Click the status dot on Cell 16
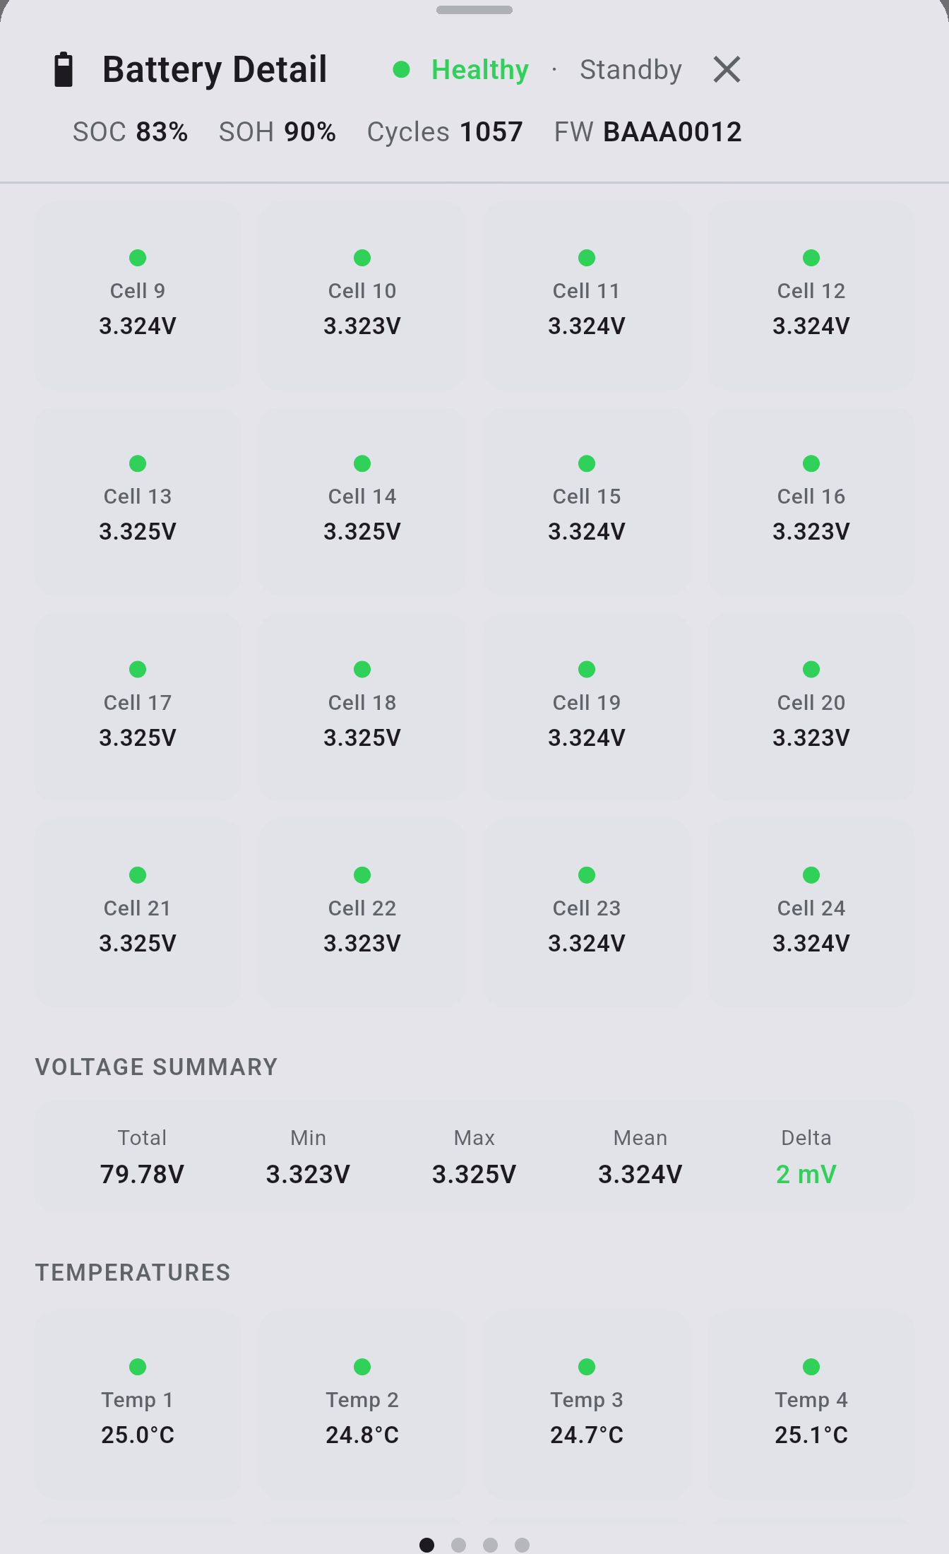The width and height of the screenshot is (949, 1554). click(811, 463)
